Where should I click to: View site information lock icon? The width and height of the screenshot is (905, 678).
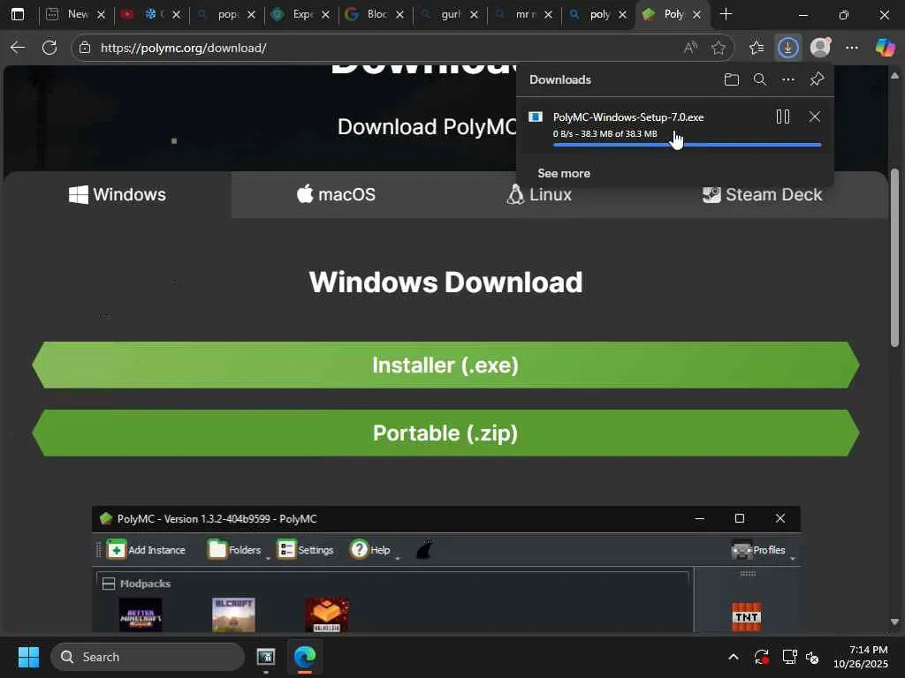pyautogui.click(x=85, y=48)
